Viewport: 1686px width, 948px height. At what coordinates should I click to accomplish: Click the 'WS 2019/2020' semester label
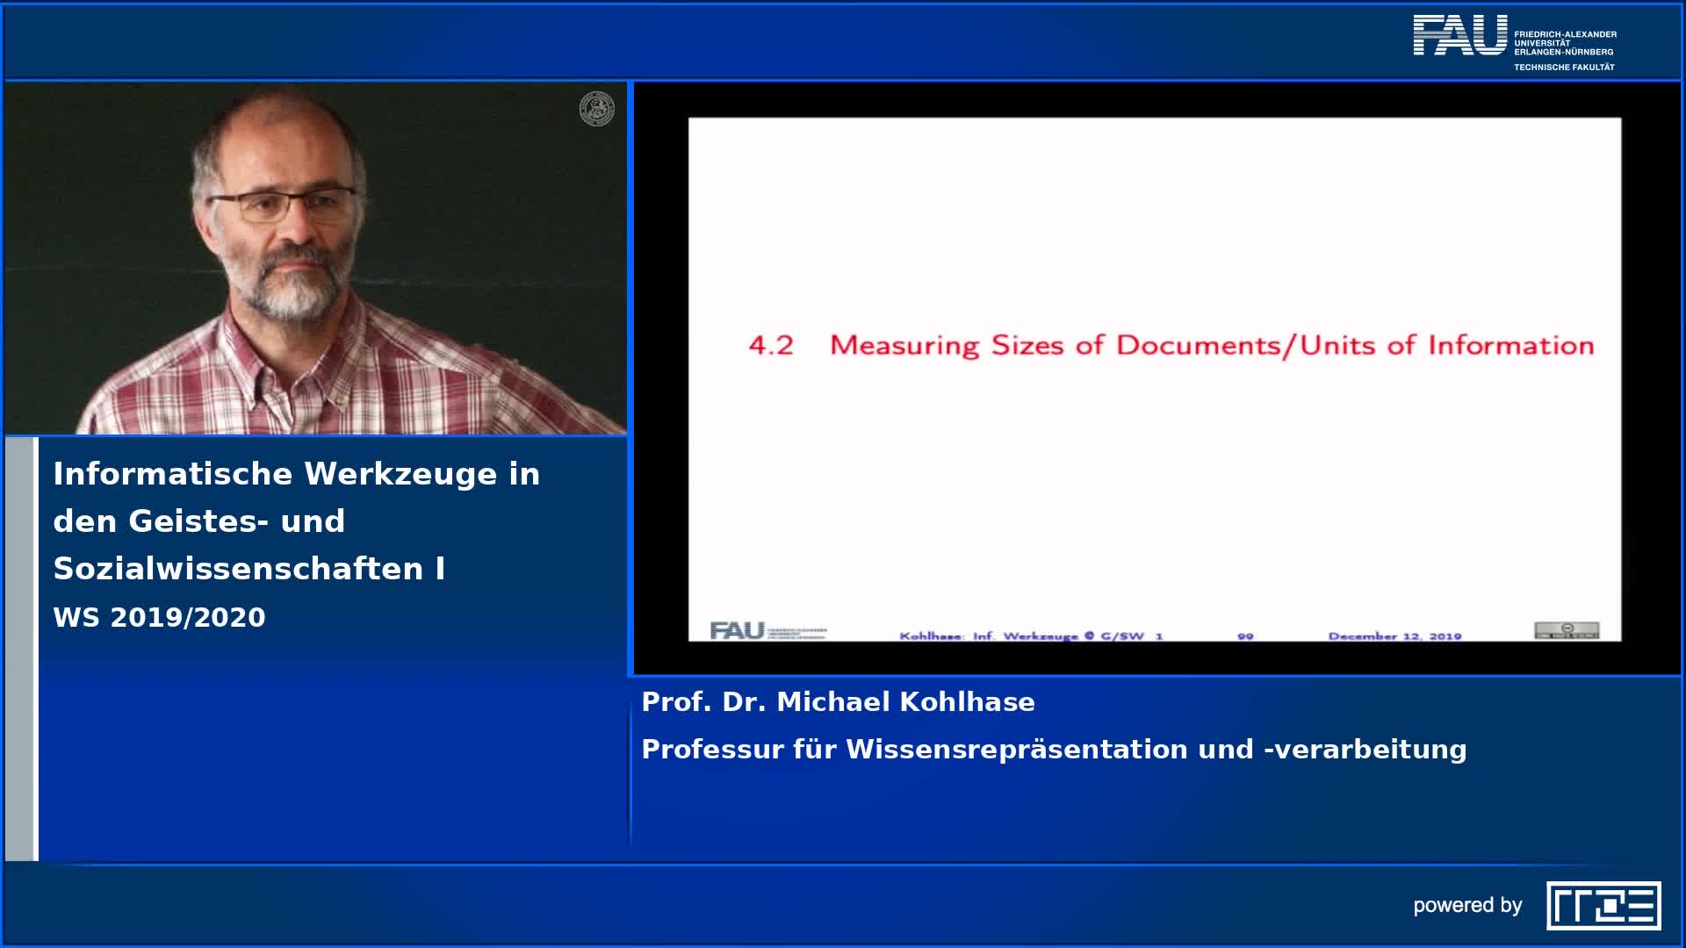point(159,617)
